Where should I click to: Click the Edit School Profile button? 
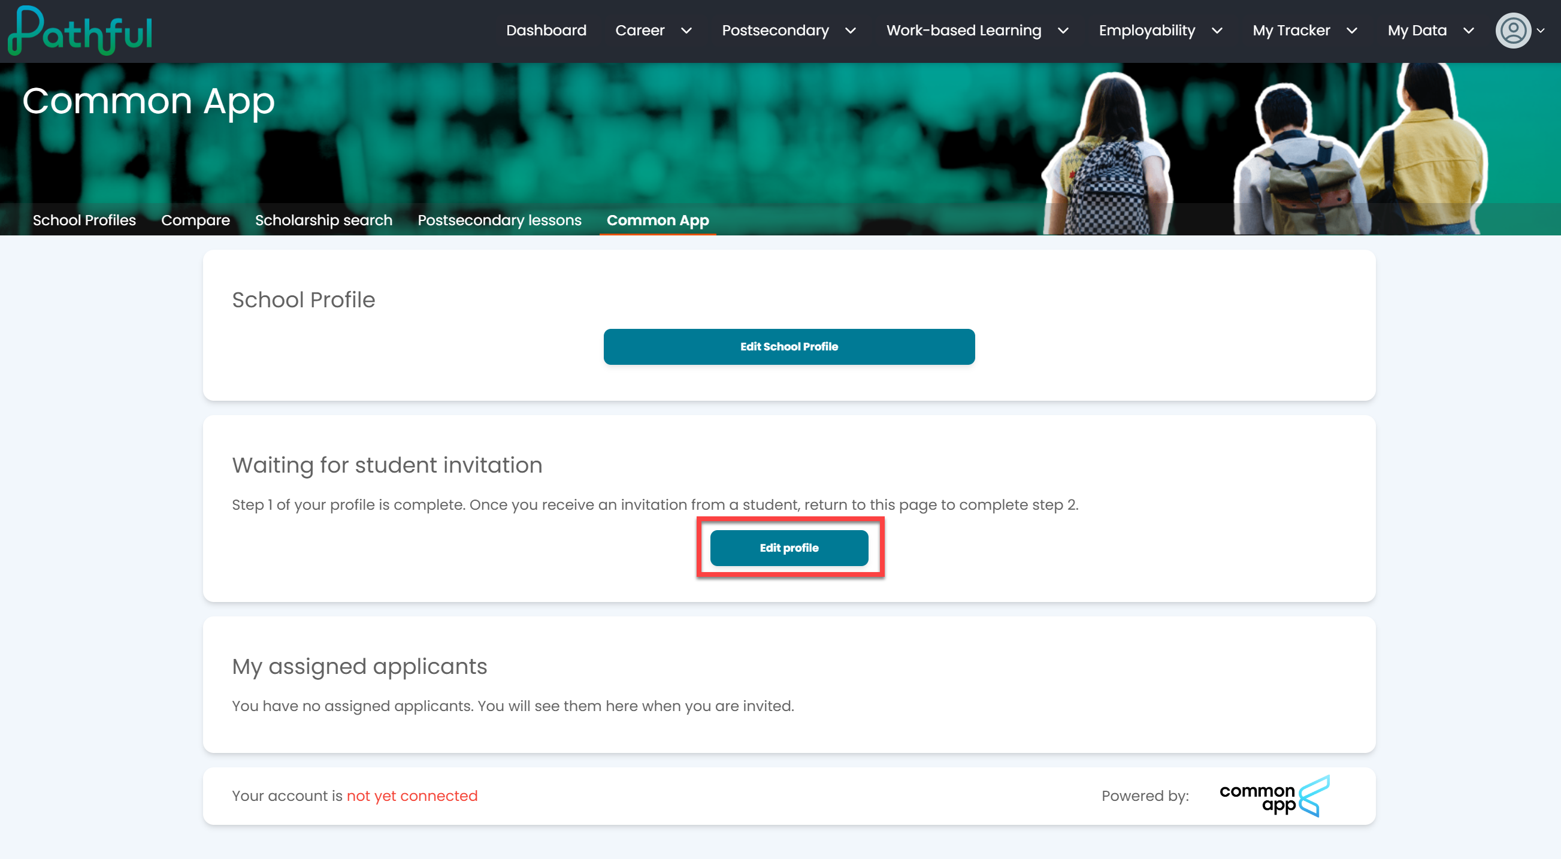coord(789,347)
